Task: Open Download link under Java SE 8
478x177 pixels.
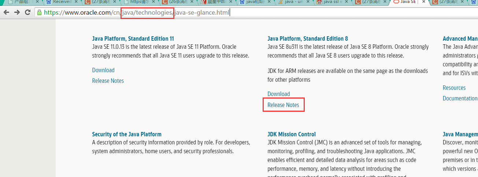Action: click(279, 94)
